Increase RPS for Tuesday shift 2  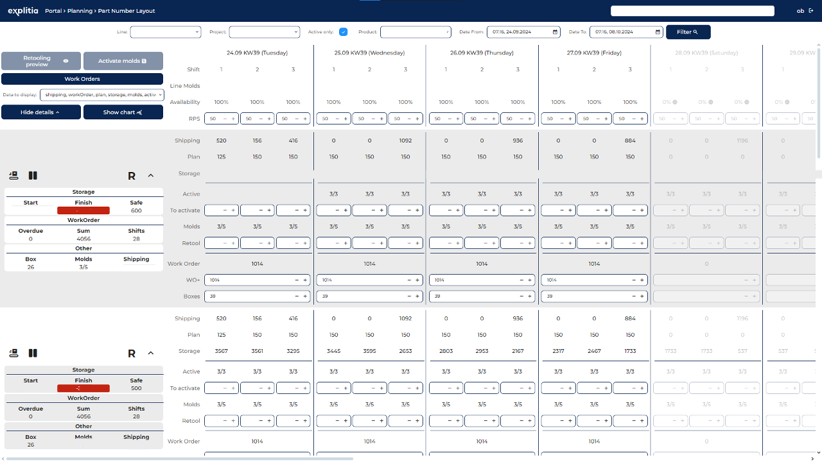[x=269, y=119]
